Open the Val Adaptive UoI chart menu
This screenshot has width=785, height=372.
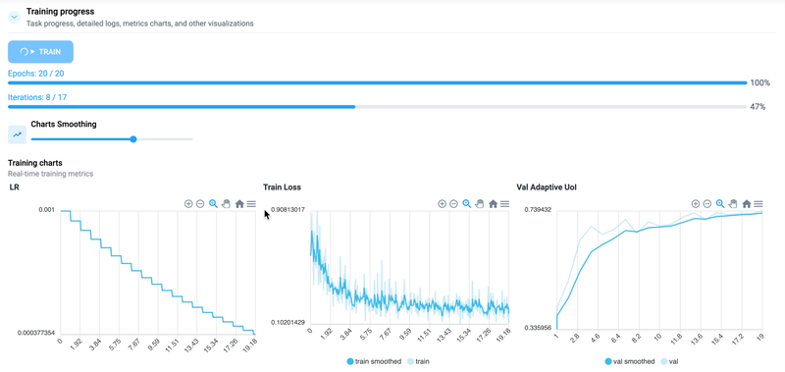point(759,204)
